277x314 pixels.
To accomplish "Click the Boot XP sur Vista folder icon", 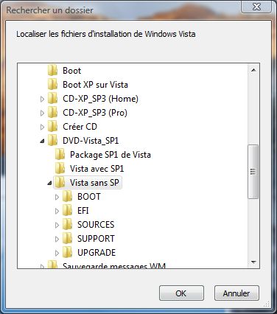I will [x=52, y=84].
